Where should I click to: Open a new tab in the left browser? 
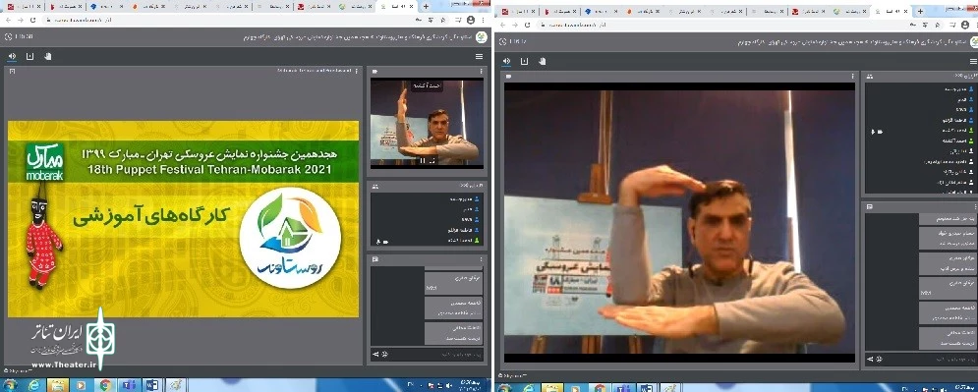[426, 6]
